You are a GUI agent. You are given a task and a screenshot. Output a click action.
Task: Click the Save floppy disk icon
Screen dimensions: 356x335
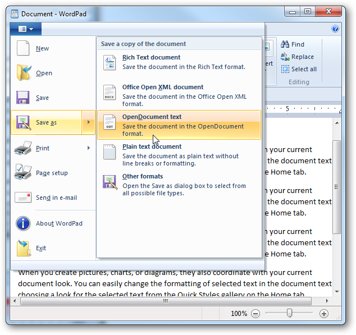point(22,98)
